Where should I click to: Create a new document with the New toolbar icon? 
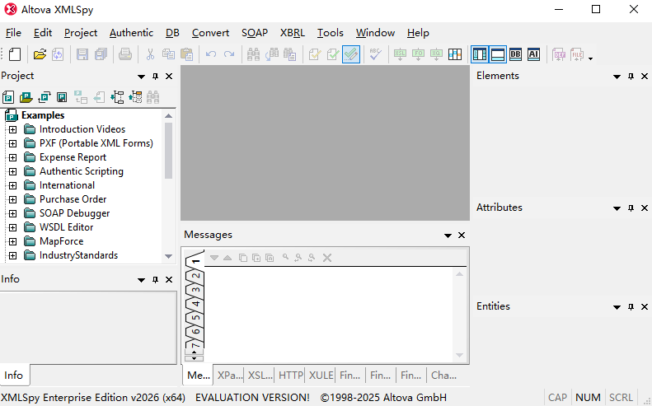(15, 54)
